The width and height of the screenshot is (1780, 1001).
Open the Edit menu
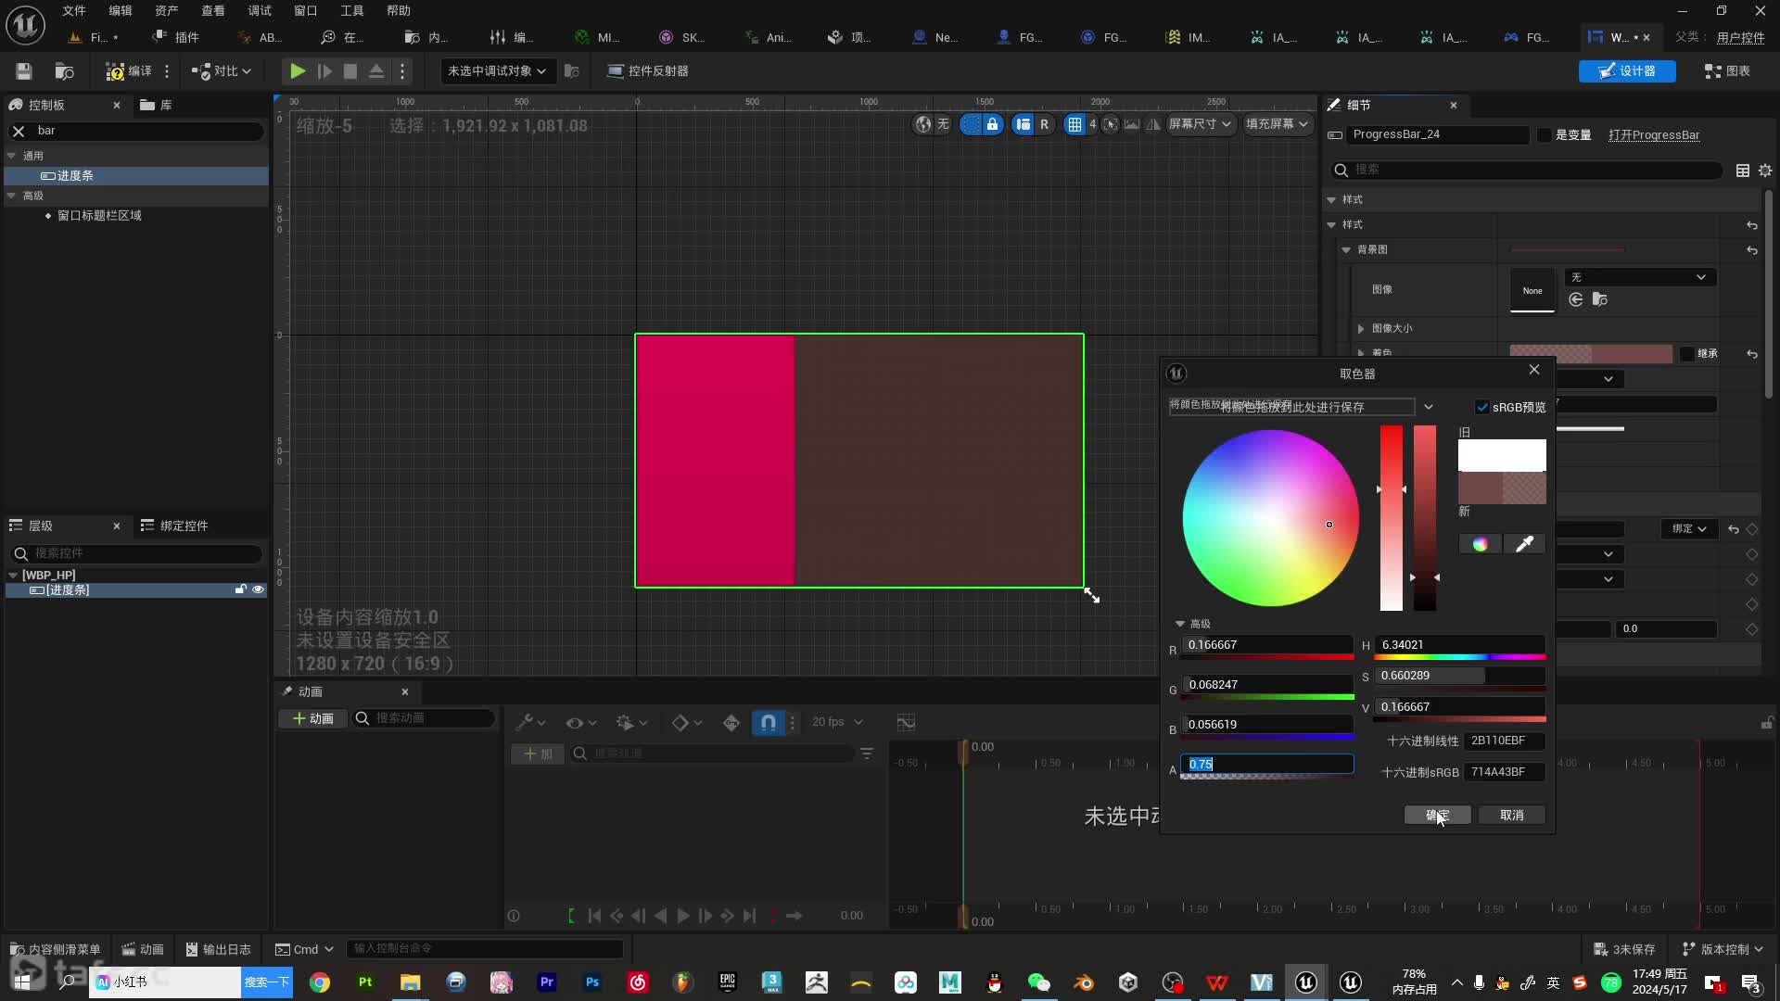[121, 10]
